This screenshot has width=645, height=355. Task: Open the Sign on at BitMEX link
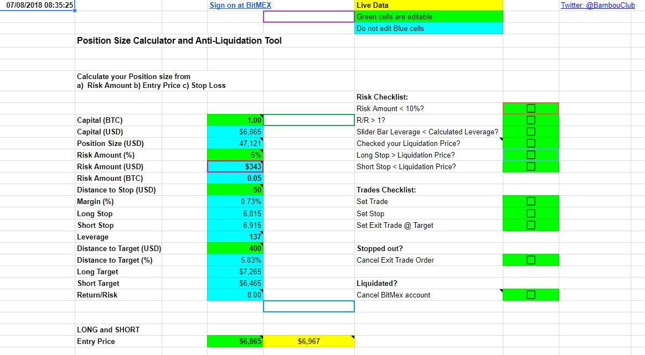click(240, 6)
